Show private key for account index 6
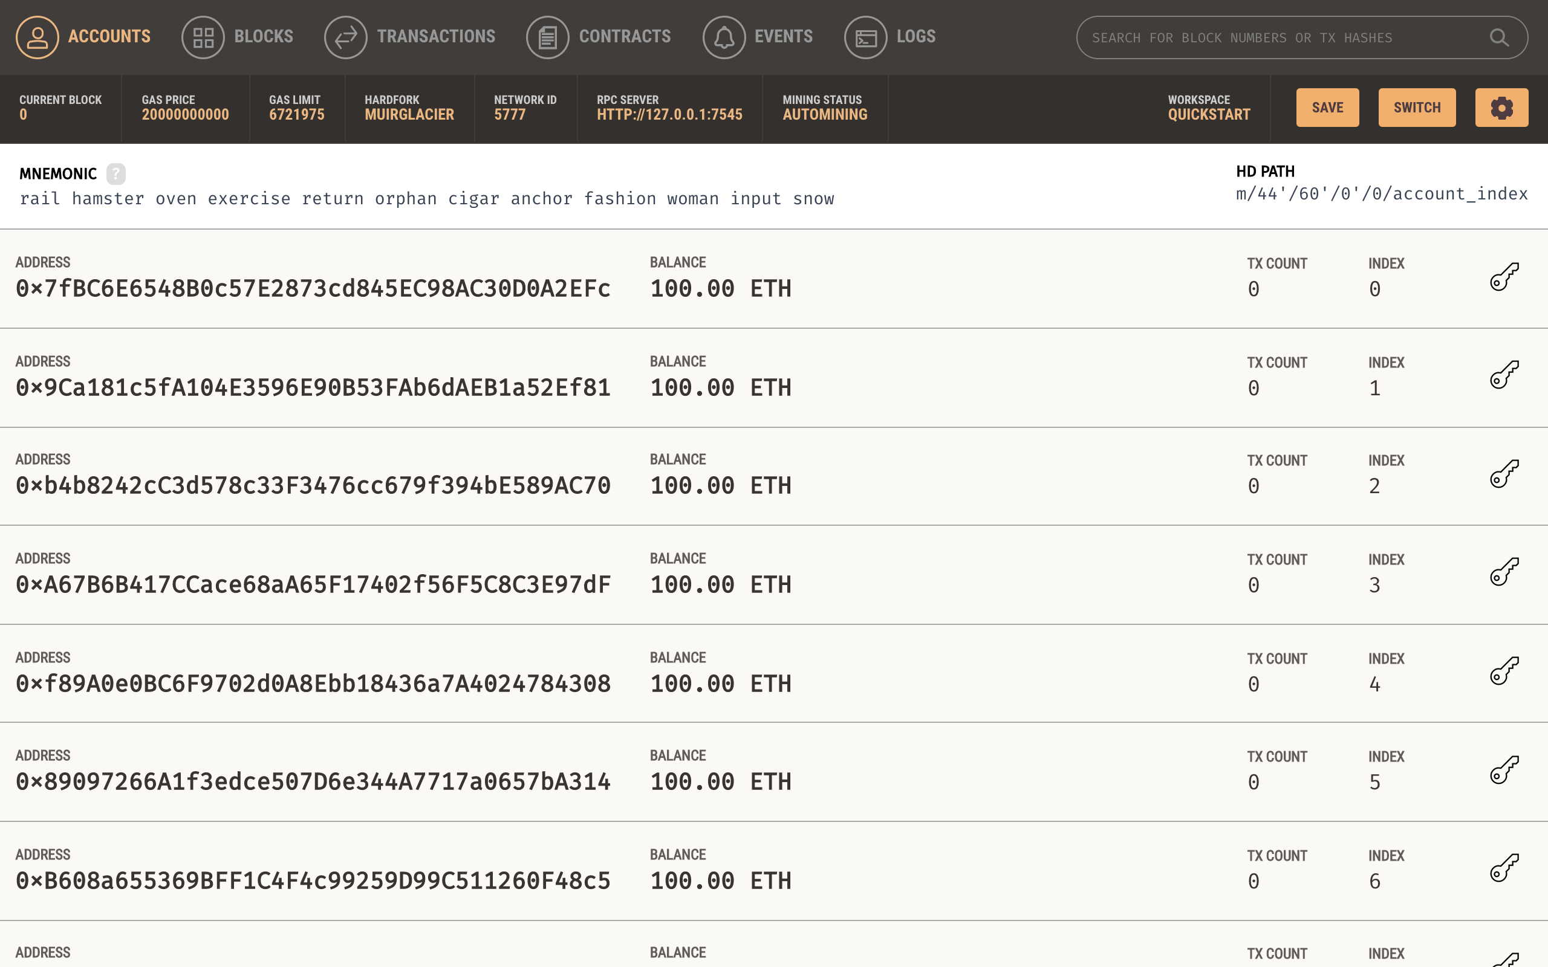Screen dimensions: 1548x967 click(1503, 868)
